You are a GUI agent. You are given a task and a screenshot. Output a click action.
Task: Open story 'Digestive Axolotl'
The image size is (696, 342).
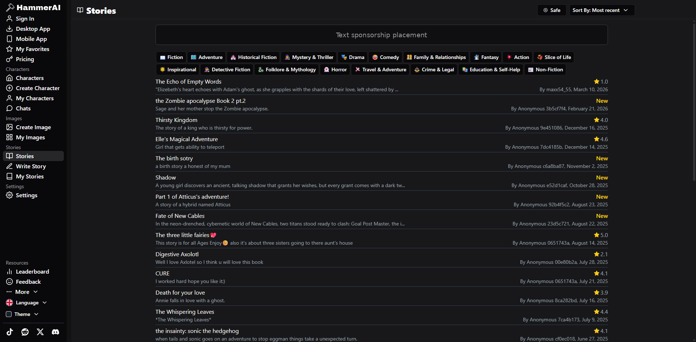point(381,258)
